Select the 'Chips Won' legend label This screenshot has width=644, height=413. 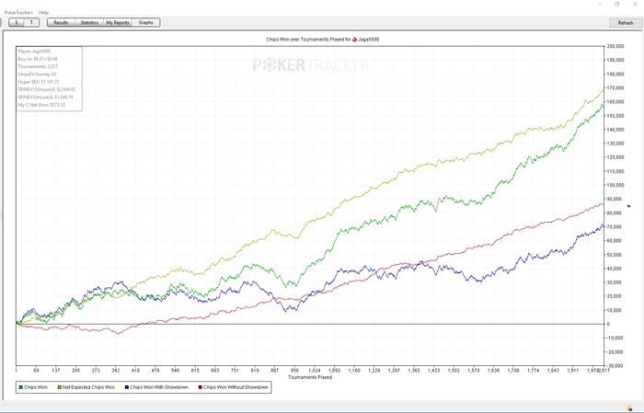click(36, 387)
